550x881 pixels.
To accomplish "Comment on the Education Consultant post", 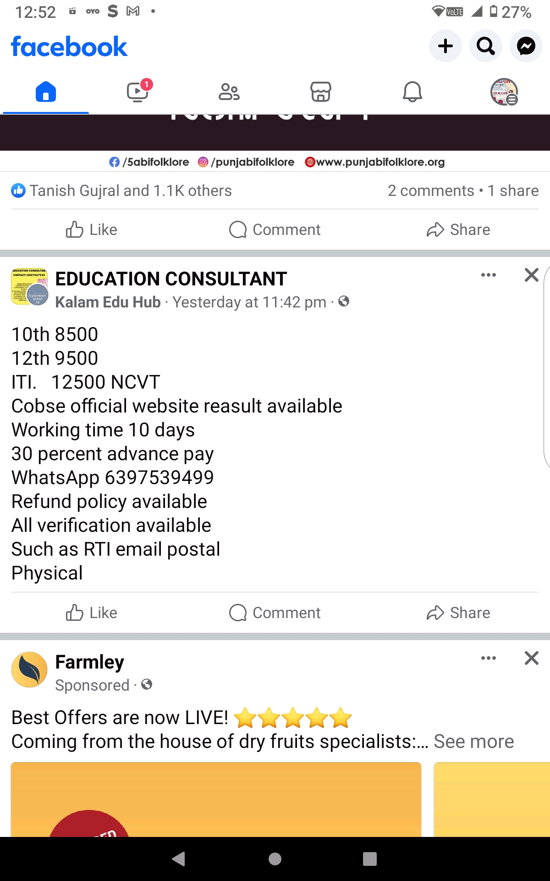I will tap(275, 613).
